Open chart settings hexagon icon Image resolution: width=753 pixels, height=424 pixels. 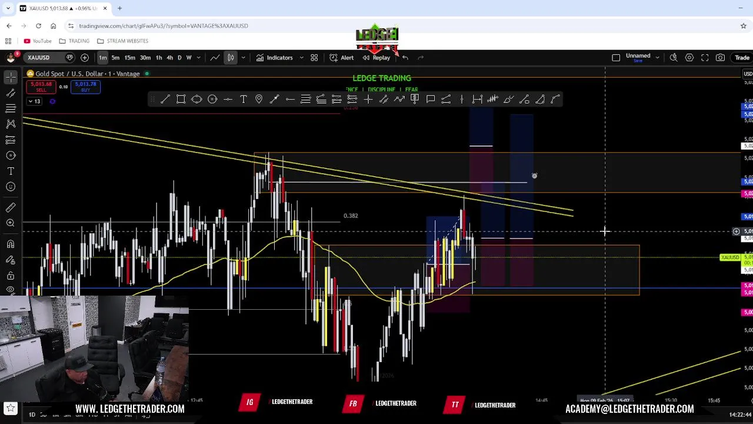click(689, 58)
